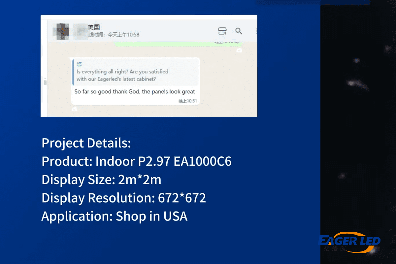Image resolution: width=396 pixels, height=264 pixels.
Task: Click the 'Project Details:' heading
Action: tap(86, 143)
